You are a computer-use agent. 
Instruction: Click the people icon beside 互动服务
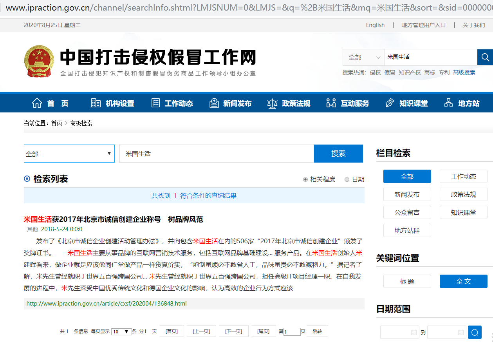(x=331, y=103)
